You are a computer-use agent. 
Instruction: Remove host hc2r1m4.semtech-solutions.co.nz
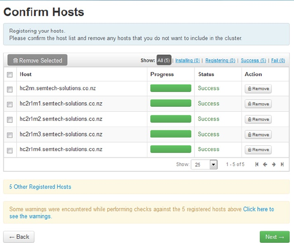pyautogui.click(x=258, y=150)
